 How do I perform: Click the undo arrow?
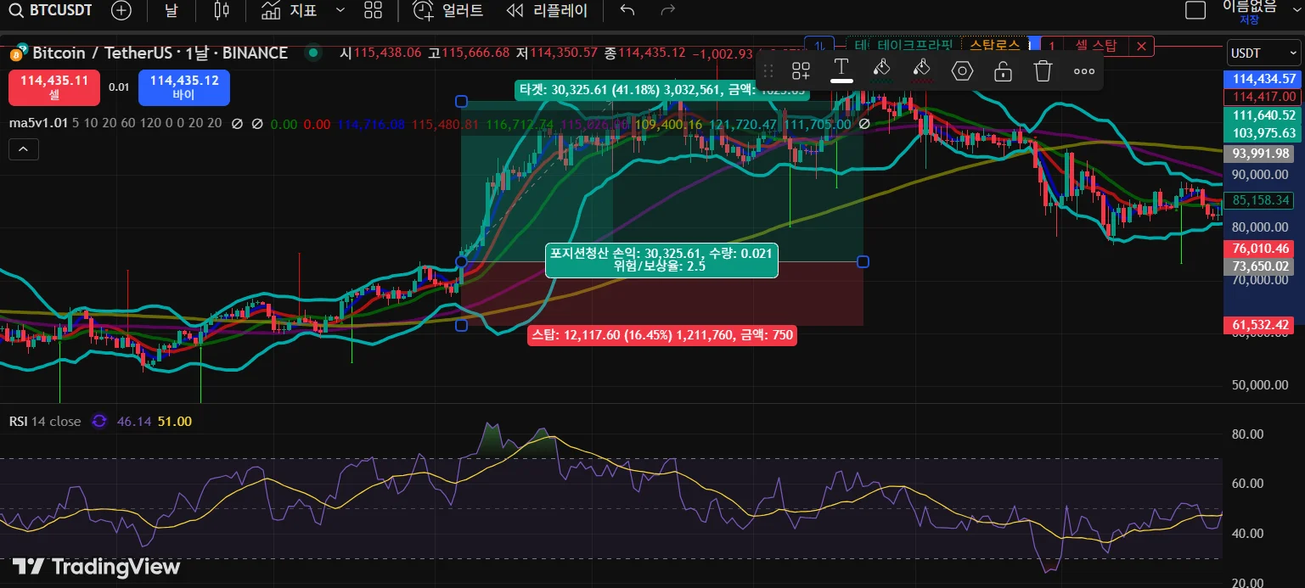click(x=627, y=10)
